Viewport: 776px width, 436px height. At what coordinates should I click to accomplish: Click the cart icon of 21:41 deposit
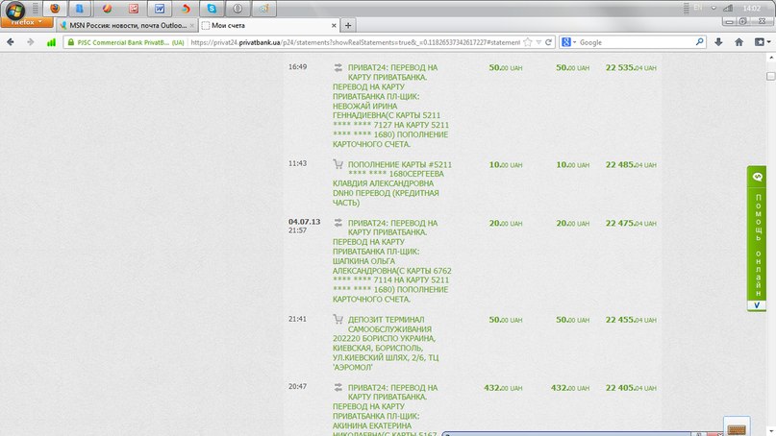(x=338, y=320)
